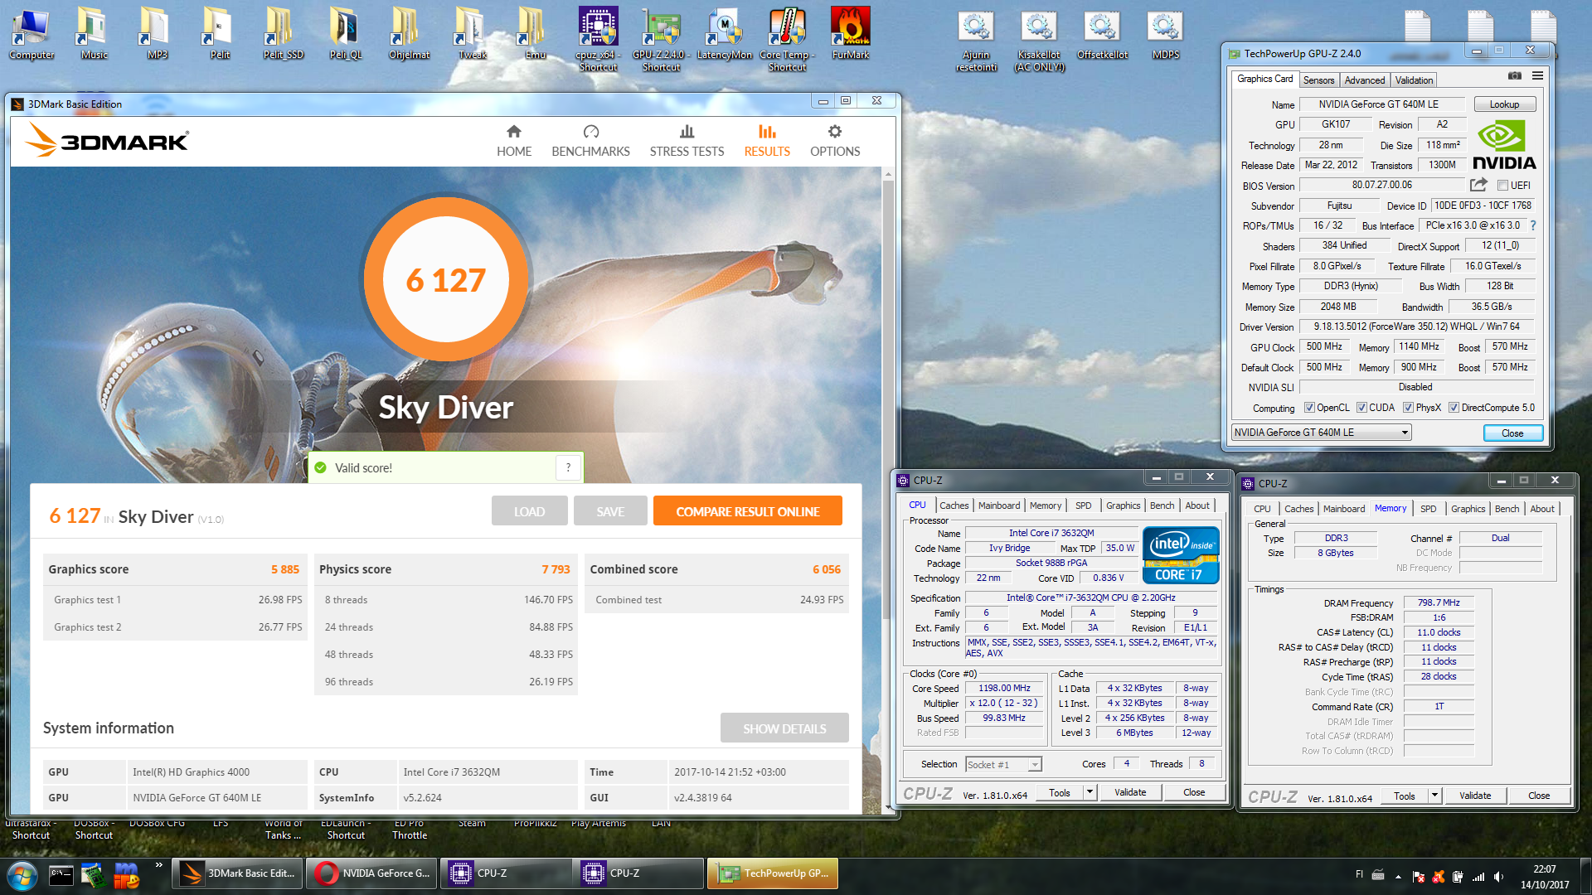Open the GPU-Z 2.4.0 desktop shortcut
1592x895 pixels.
(x=661, y=39)
